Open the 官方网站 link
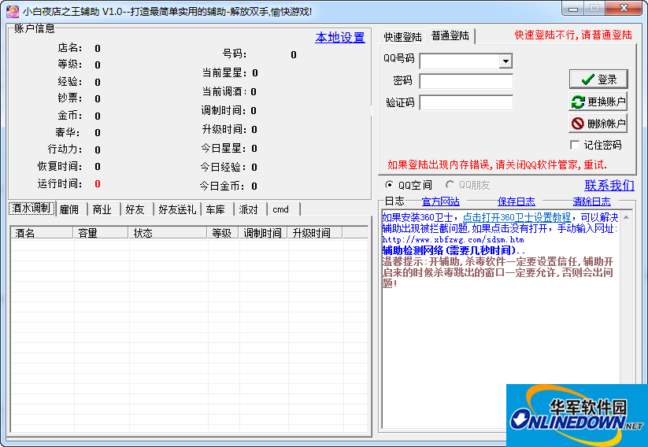The height and width of the screenshot is (447, 648). pos(441,201)
